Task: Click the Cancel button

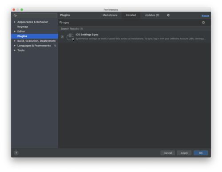Action: point(168,153)
